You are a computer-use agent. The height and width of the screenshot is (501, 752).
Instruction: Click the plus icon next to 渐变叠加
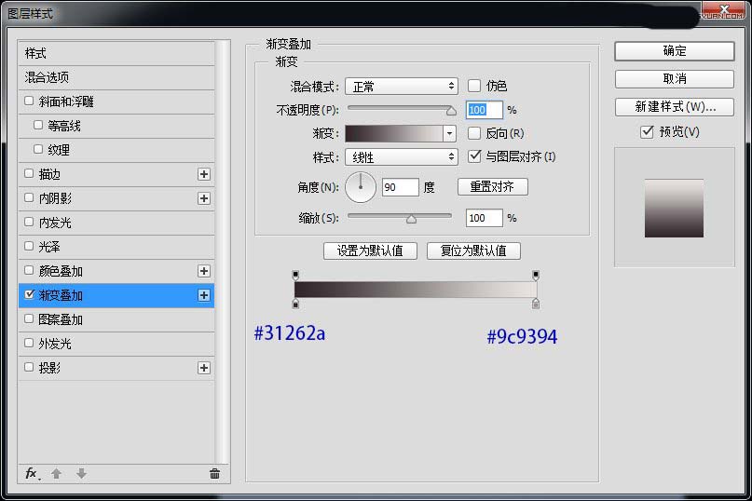coord(204,295)
